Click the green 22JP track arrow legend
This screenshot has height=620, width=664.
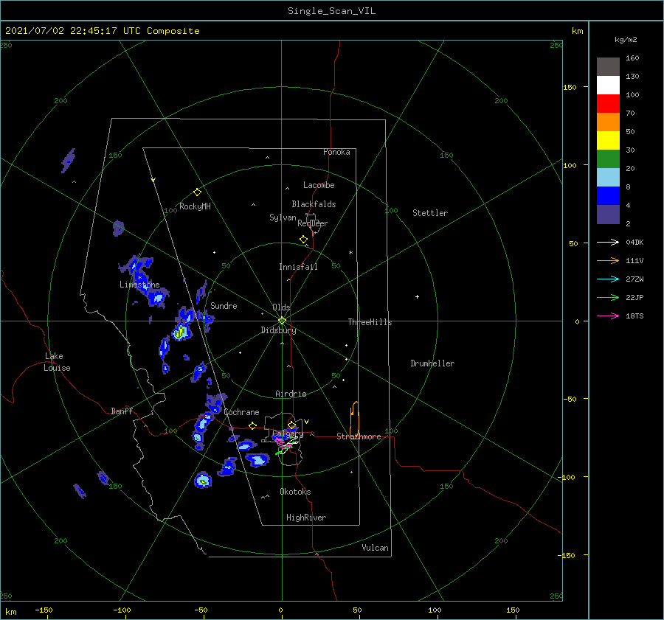[x=608, y=298]
